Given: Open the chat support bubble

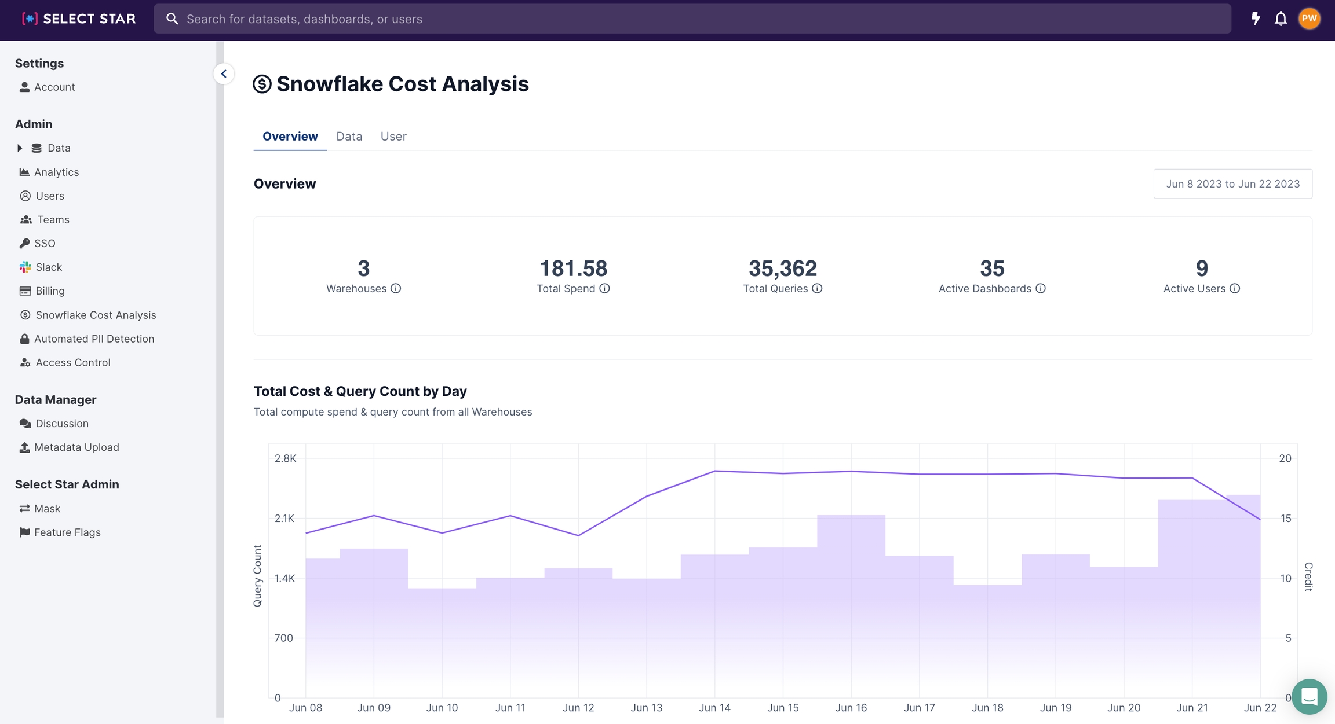Looking at the screenshot, I should pos(1309,696).
